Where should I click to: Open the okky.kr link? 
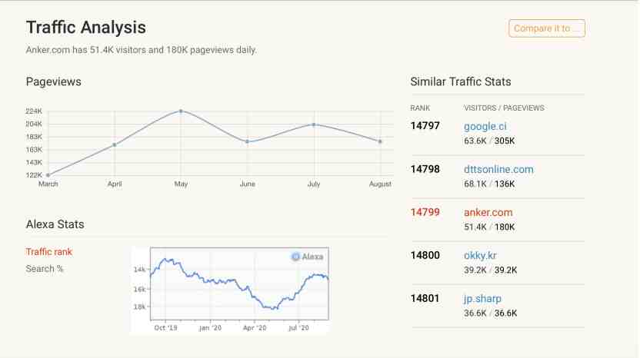pyautogui.click(x=480, y=256)
